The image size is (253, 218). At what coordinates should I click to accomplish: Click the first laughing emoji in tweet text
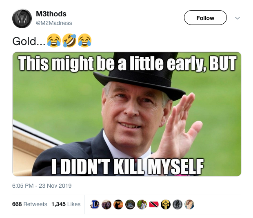coord(53,41)
